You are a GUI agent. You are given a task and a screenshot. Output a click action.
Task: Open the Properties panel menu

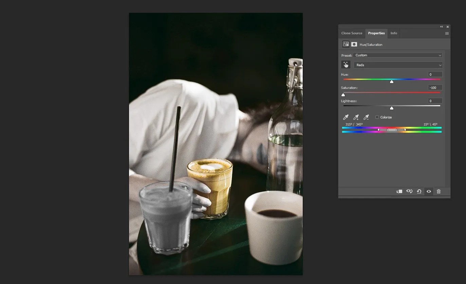pos(447,33)
